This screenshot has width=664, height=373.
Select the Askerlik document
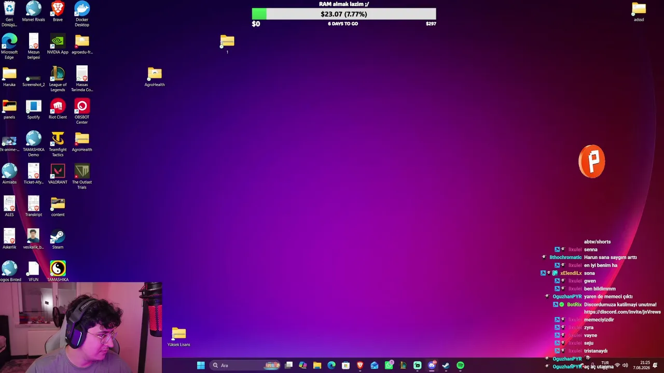point(9,239)
